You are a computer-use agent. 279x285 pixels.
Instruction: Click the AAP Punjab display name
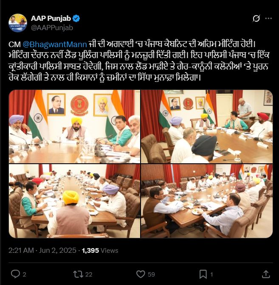51,18
